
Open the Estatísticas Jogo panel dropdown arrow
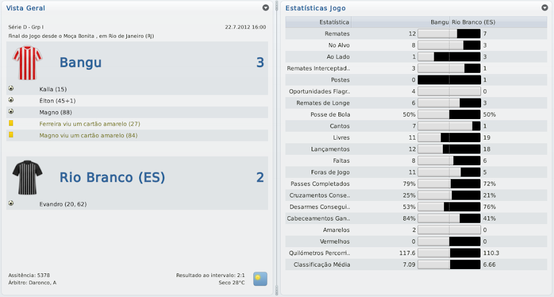pos(544,8)
